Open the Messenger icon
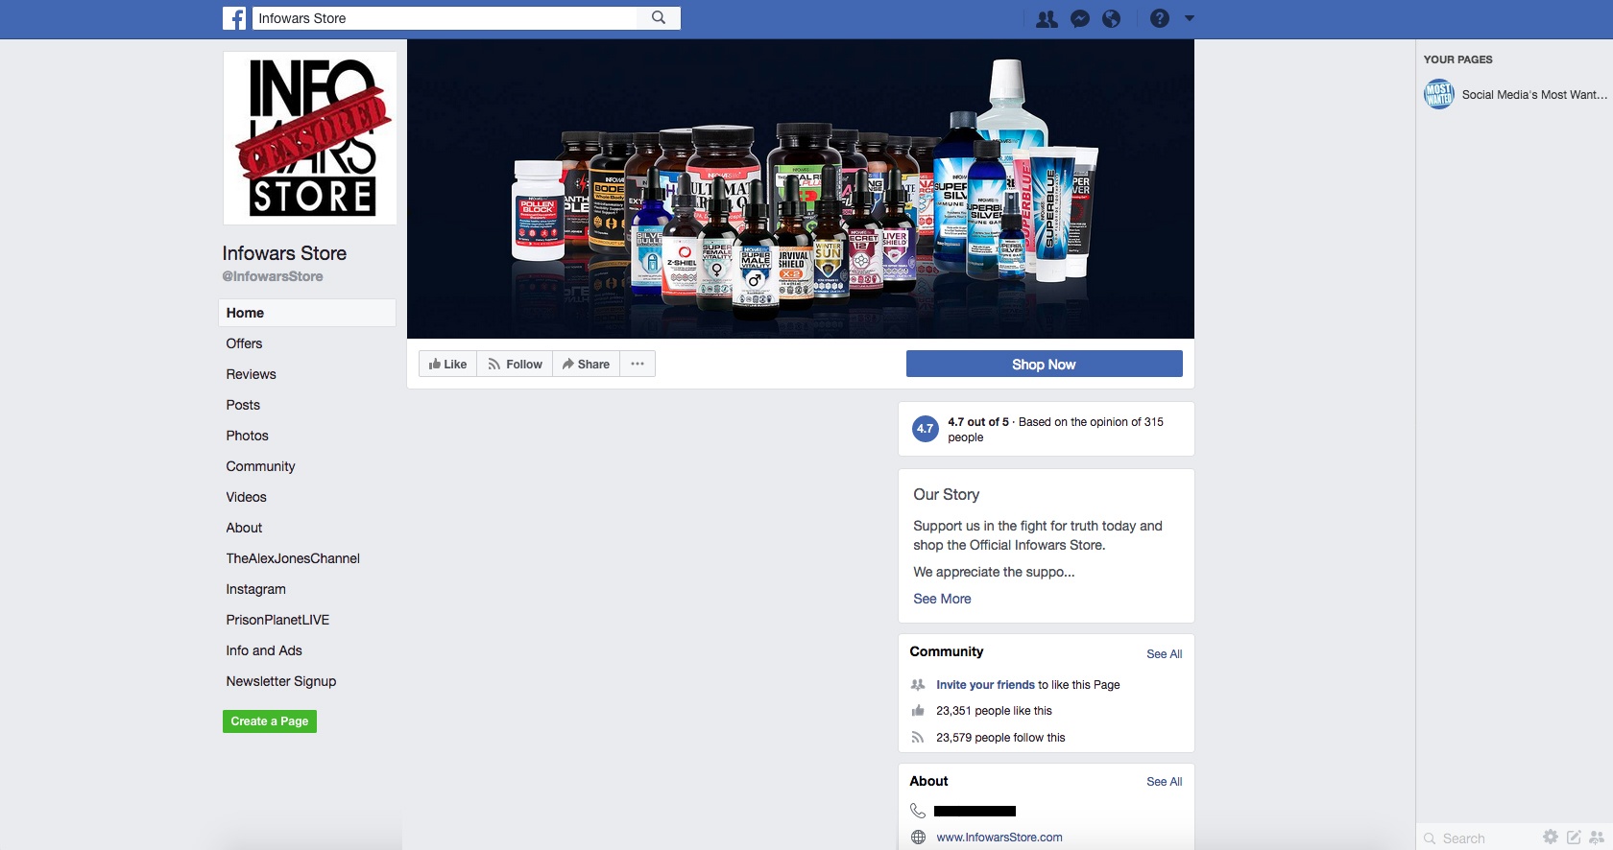Viewport: 1613px width, 850px height. point(1080,19)
